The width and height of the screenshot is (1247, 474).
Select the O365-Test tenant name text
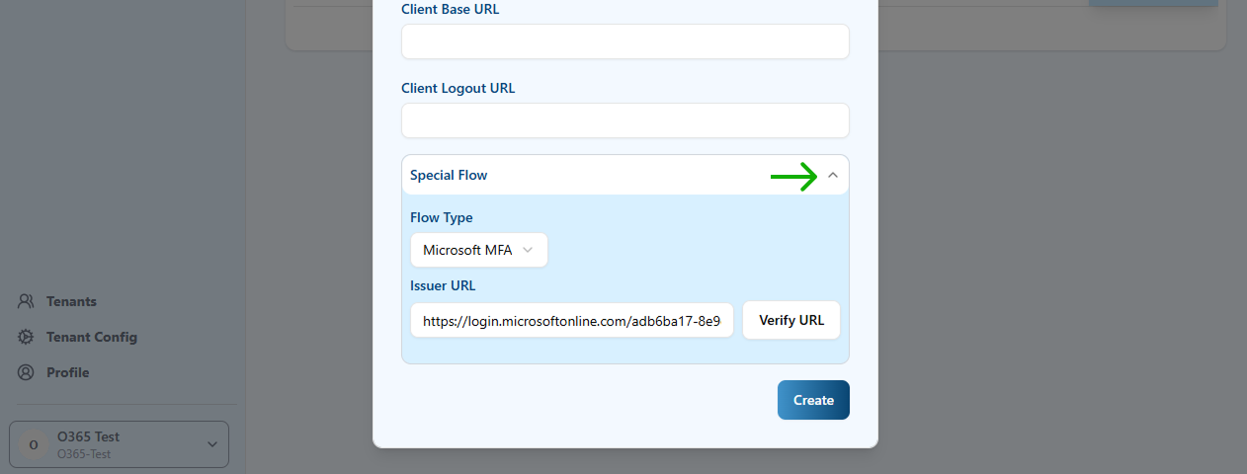[84, 453]
